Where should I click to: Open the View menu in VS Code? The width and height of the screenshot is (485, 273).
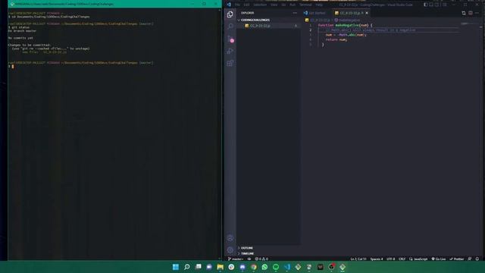coord(274,5)
